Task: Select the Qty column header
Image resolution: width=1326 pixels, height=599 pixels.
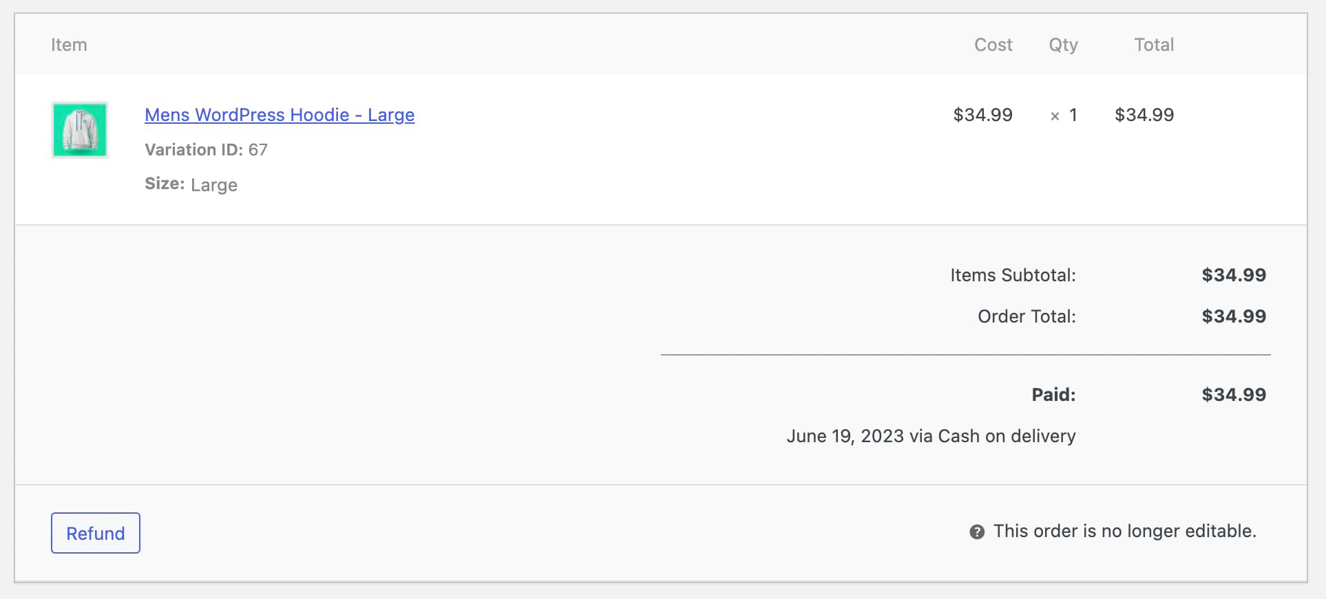Action: pos(1062,44)
